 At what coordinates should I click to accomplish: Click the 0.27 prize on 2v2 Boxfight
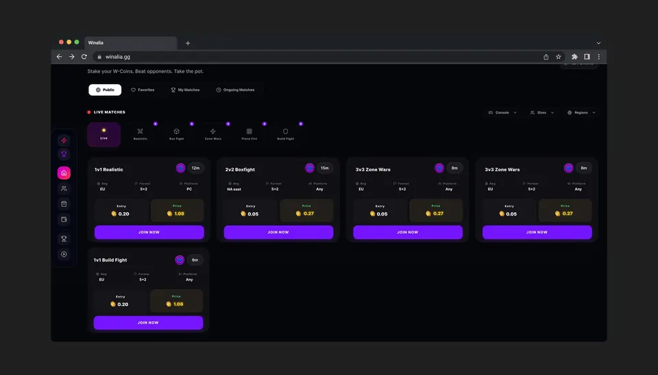(x=305, y=214)
